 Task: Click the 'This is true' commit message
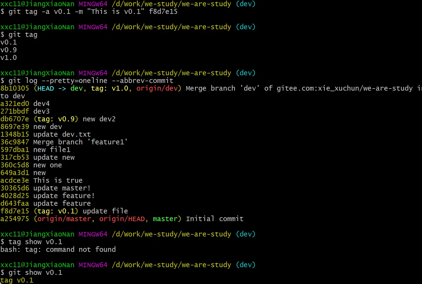coord(58,180)
